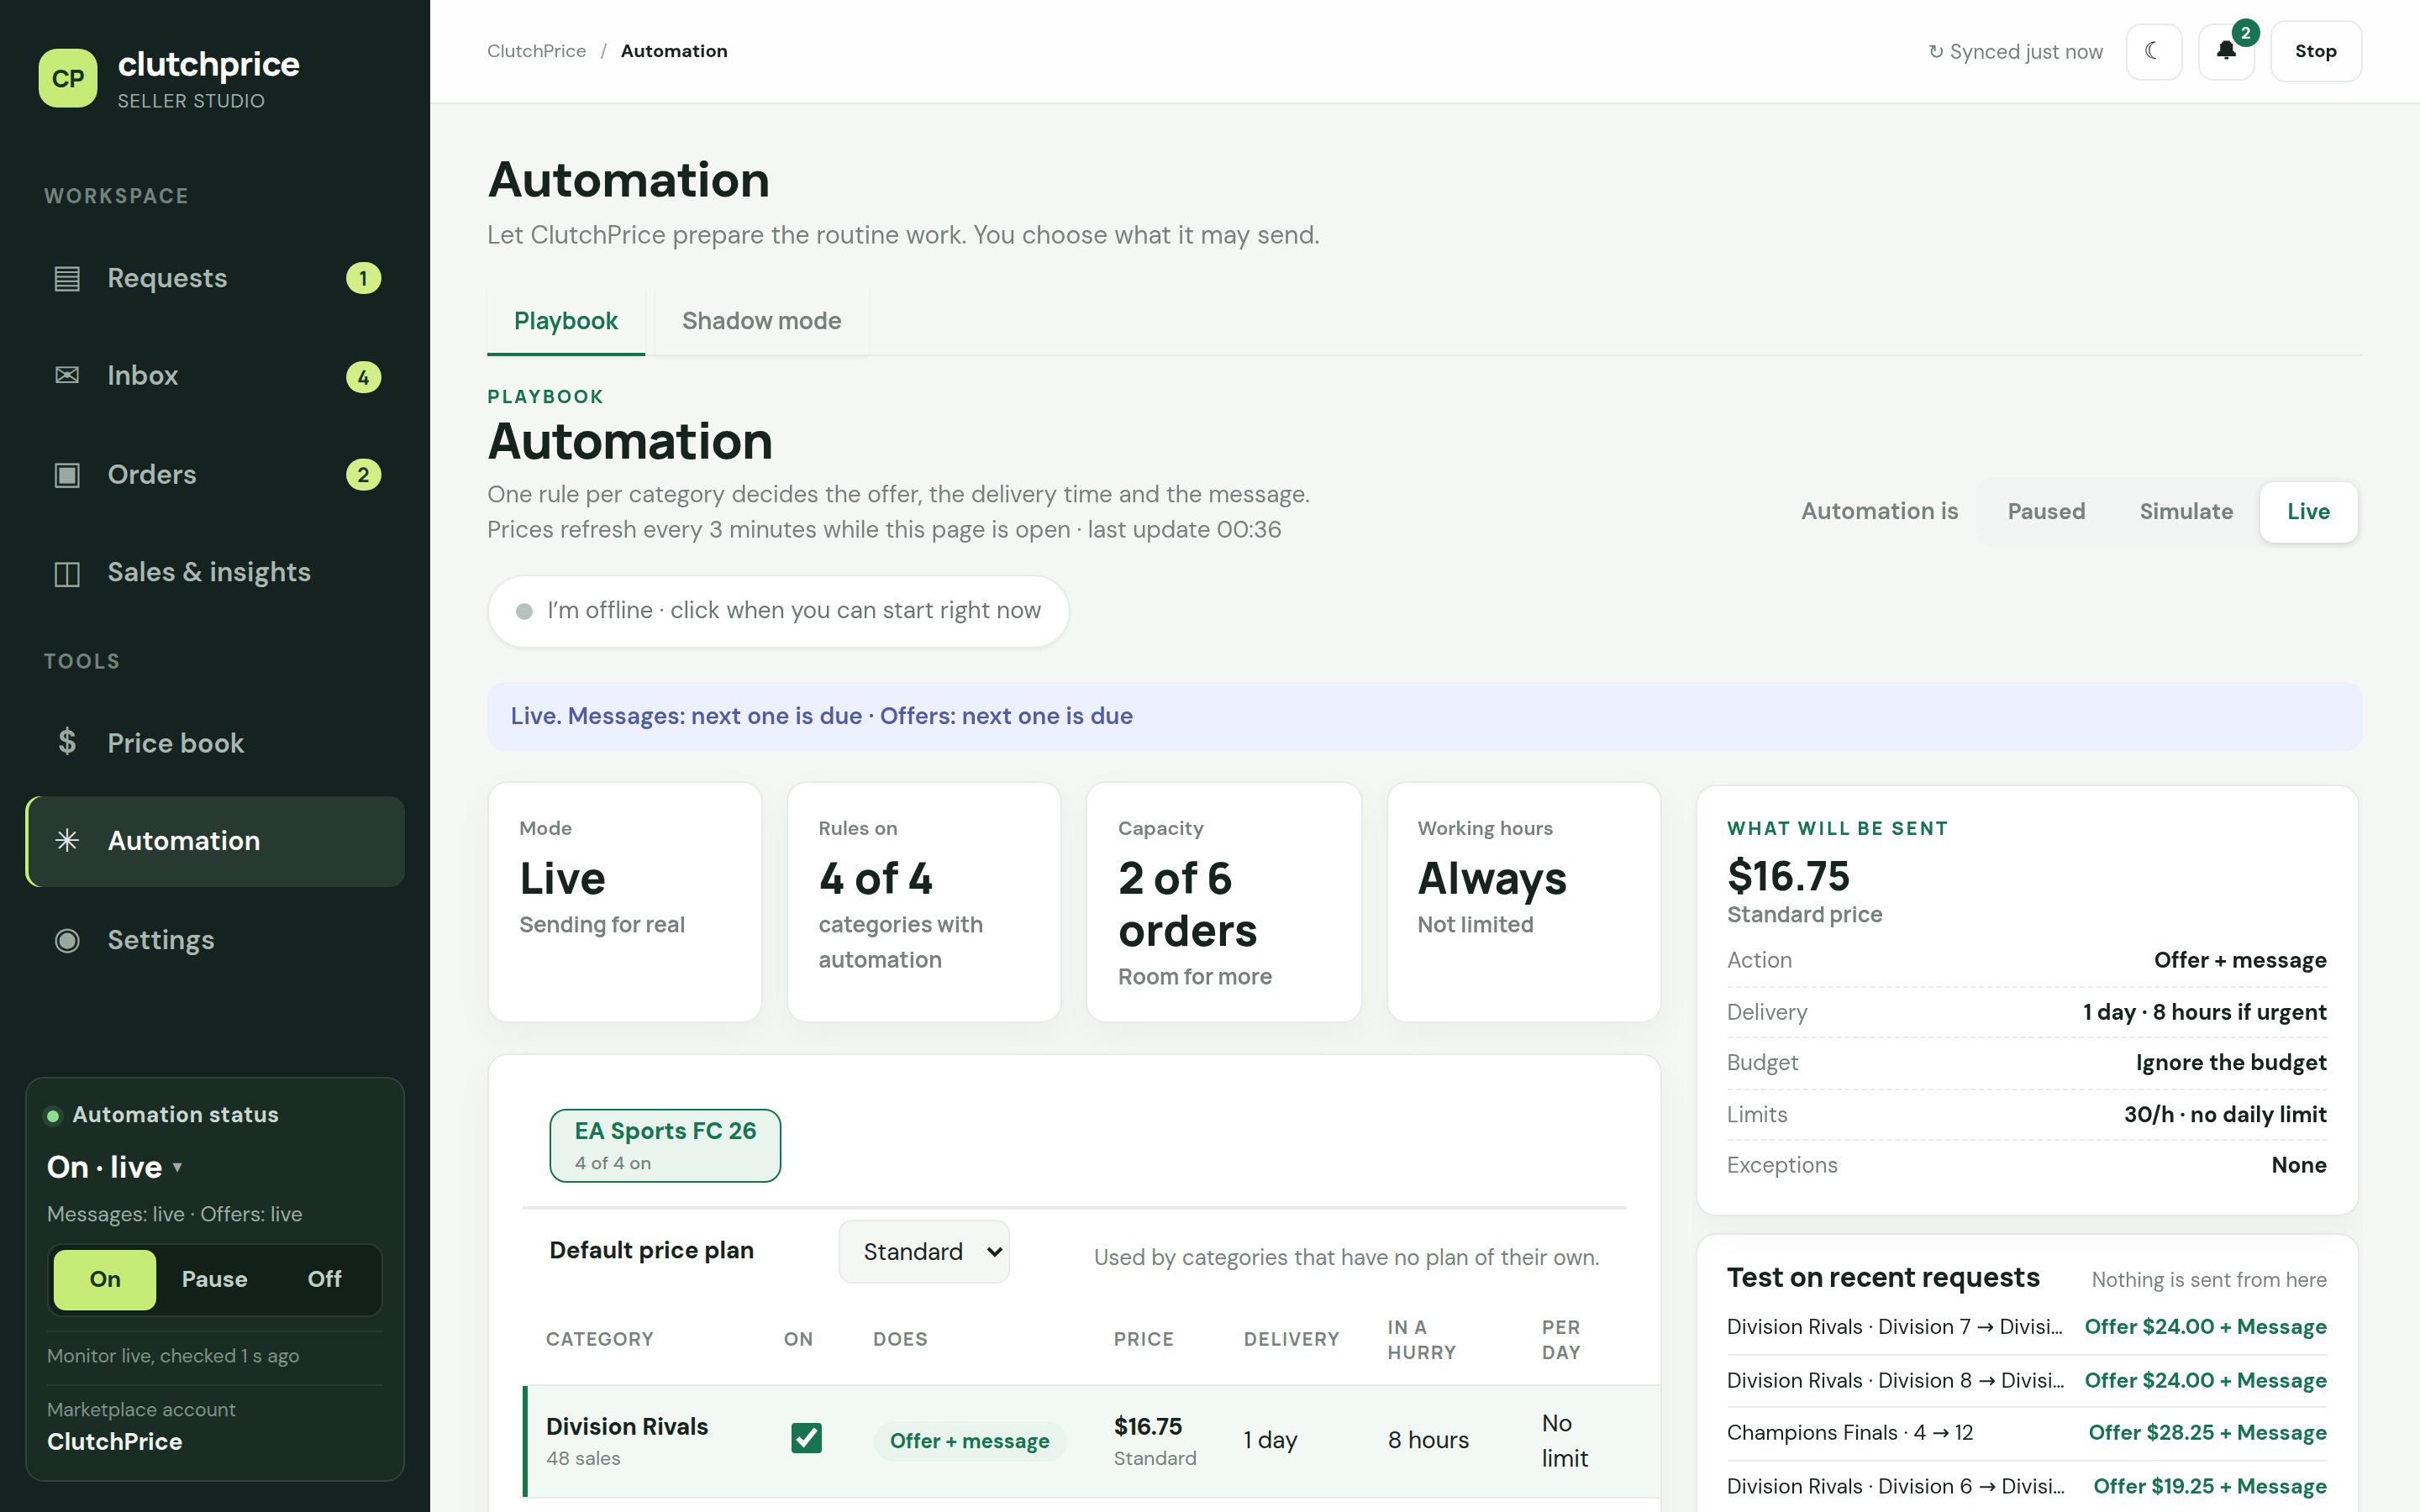
Task: Select Live automation mode
Action: point(2308,512)
